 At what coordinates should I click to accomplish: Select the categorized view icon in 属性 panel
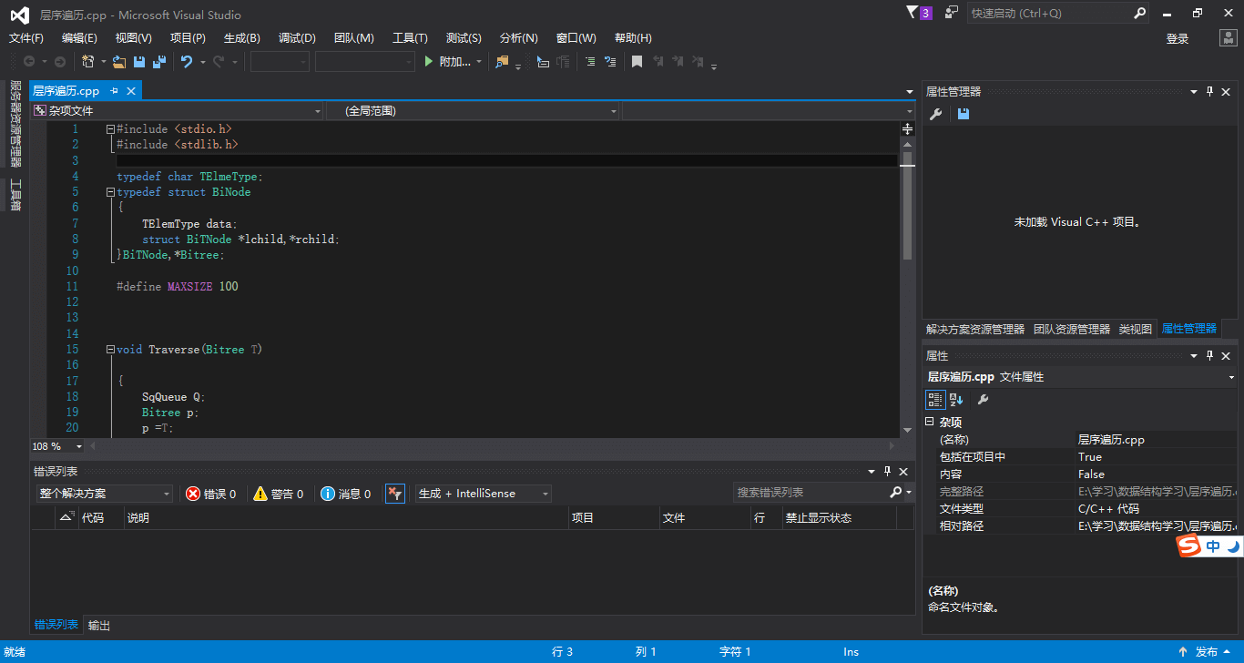[935, 399]
